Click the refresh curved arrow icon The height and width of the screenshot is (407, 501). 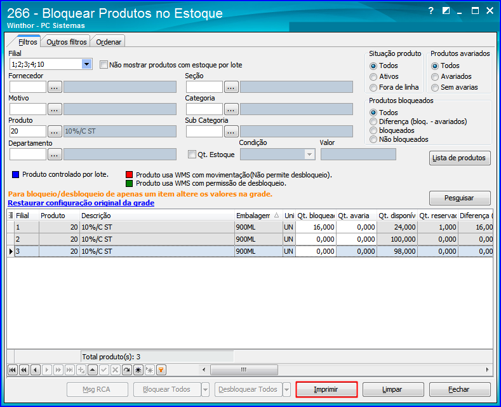click(127, 370)
